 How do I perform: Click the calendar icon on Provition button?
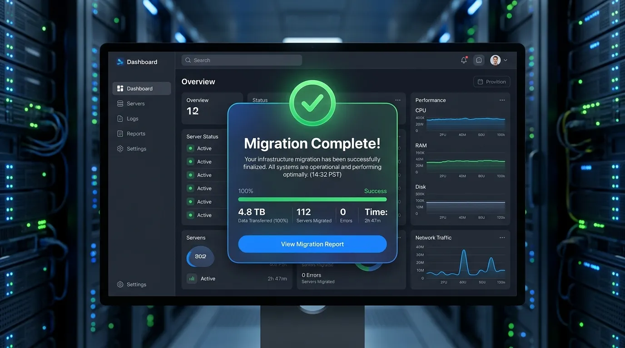[480, 82]
